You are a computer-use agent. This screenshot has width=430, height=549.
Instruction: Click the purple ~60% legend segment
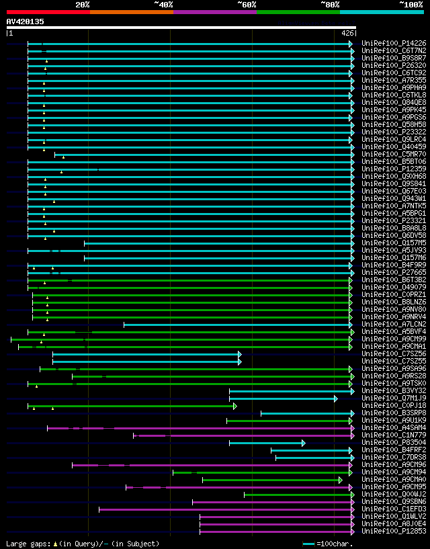[215, 12]
